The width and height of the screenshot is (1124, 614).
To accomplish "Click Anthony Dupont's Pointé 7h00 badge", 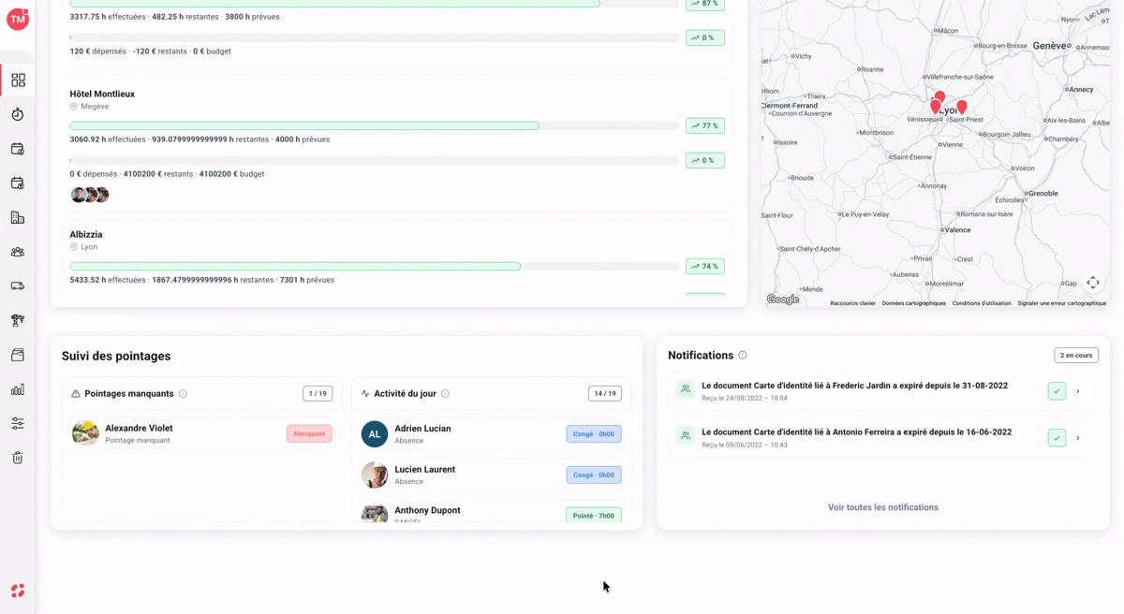I will [x=594, y=515].
